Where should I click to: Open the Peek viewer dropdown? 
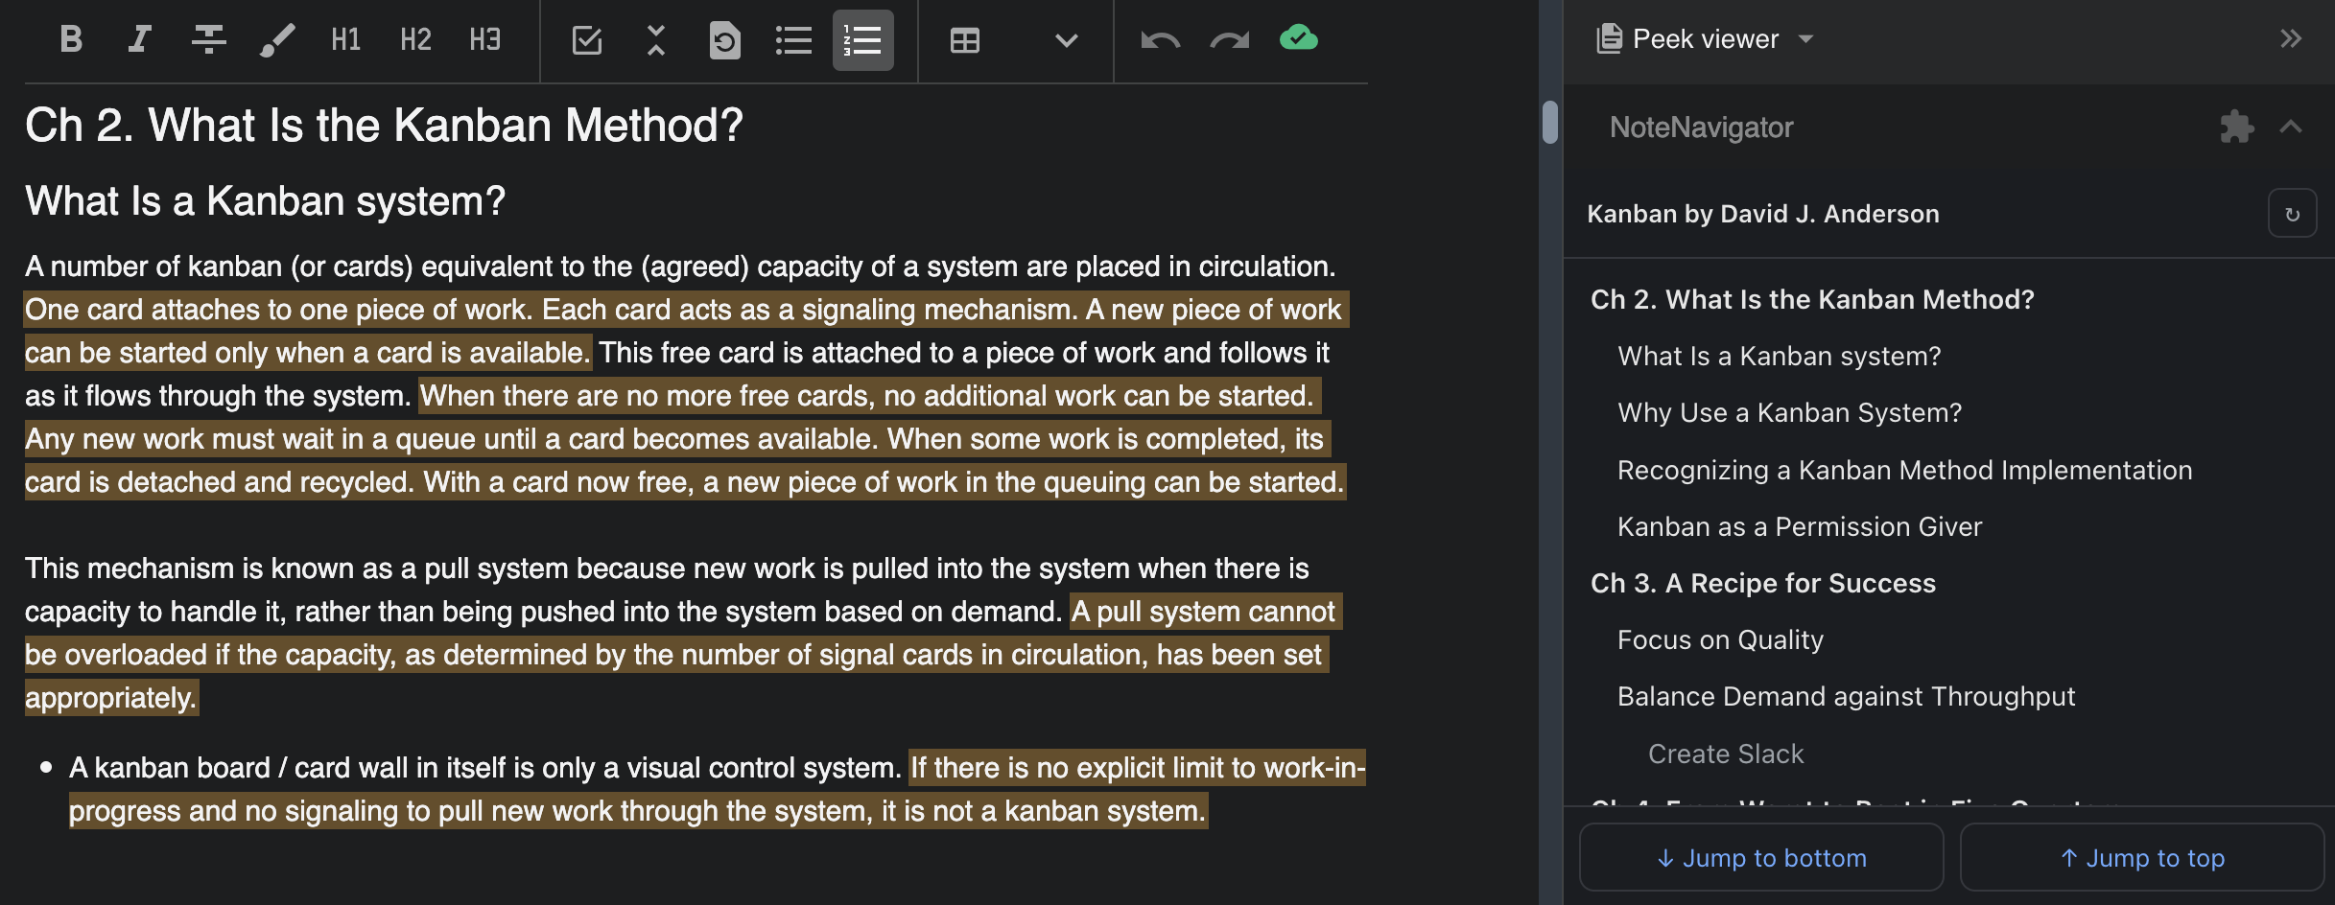click(x=1805, y=39)
